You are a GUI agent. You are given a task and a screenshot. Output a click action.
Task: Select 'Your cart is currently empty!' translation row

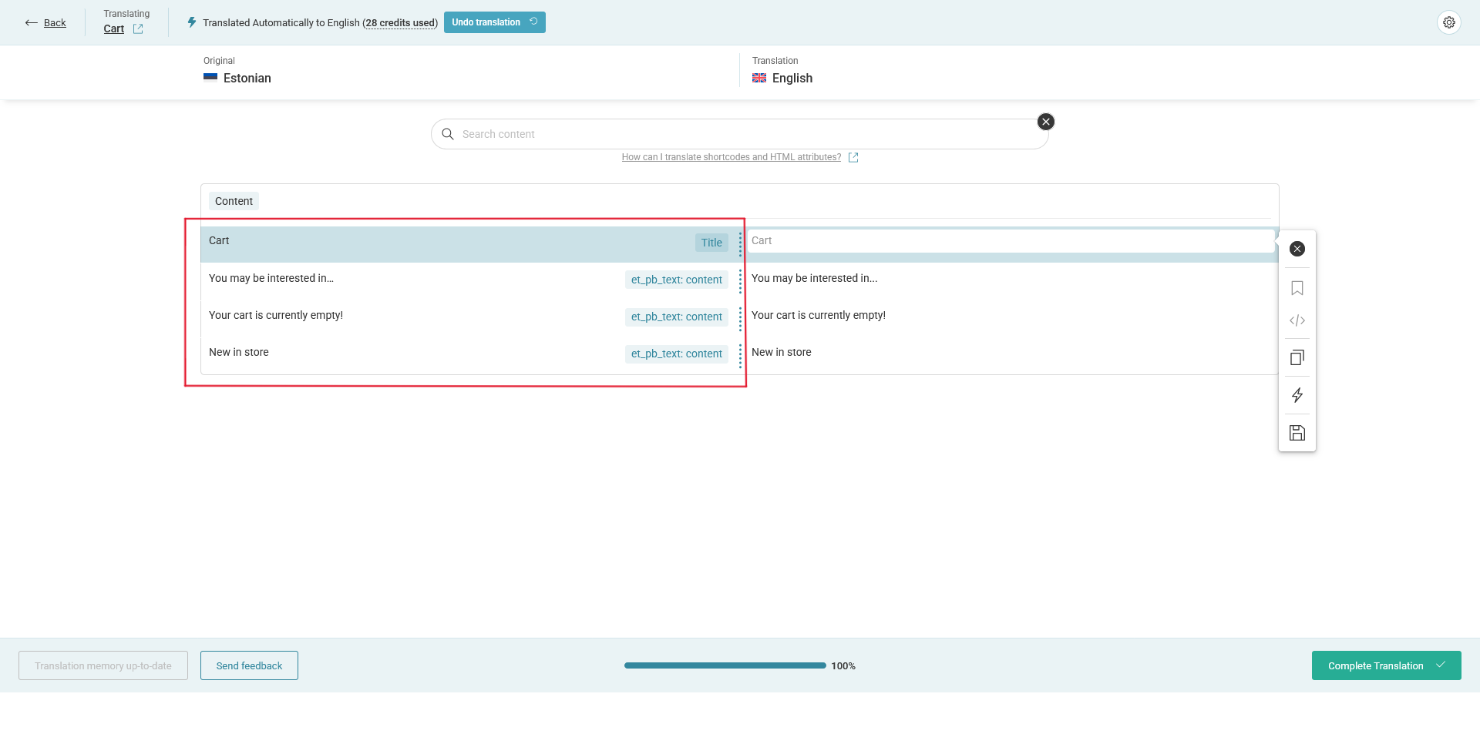(1010, 315)
